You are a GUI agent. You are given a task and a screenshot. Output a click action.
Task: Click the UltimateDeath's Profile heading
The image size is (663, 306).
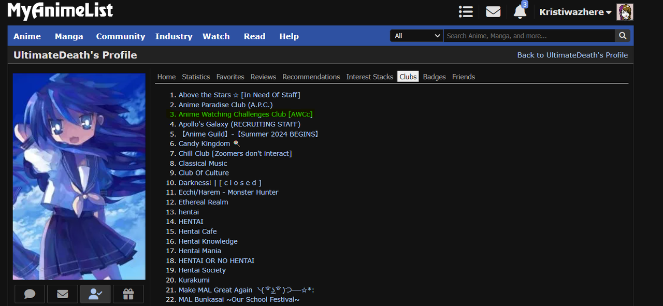[x=75, y=55]
